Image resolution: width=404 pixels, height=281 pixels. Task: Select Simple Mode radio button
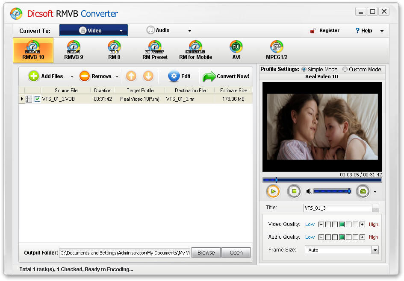click(x=304, y=70)
